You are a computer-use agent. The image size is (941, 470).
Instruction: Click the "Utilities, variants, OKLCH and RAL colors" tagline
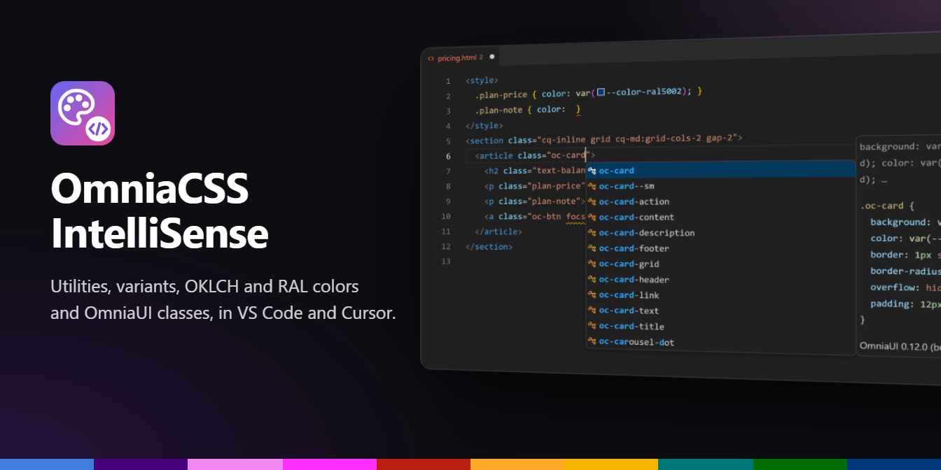pyautogui.click(x=204, y=287)
